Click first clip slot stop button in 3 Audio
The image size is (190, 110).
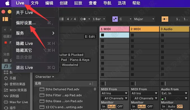162,35
